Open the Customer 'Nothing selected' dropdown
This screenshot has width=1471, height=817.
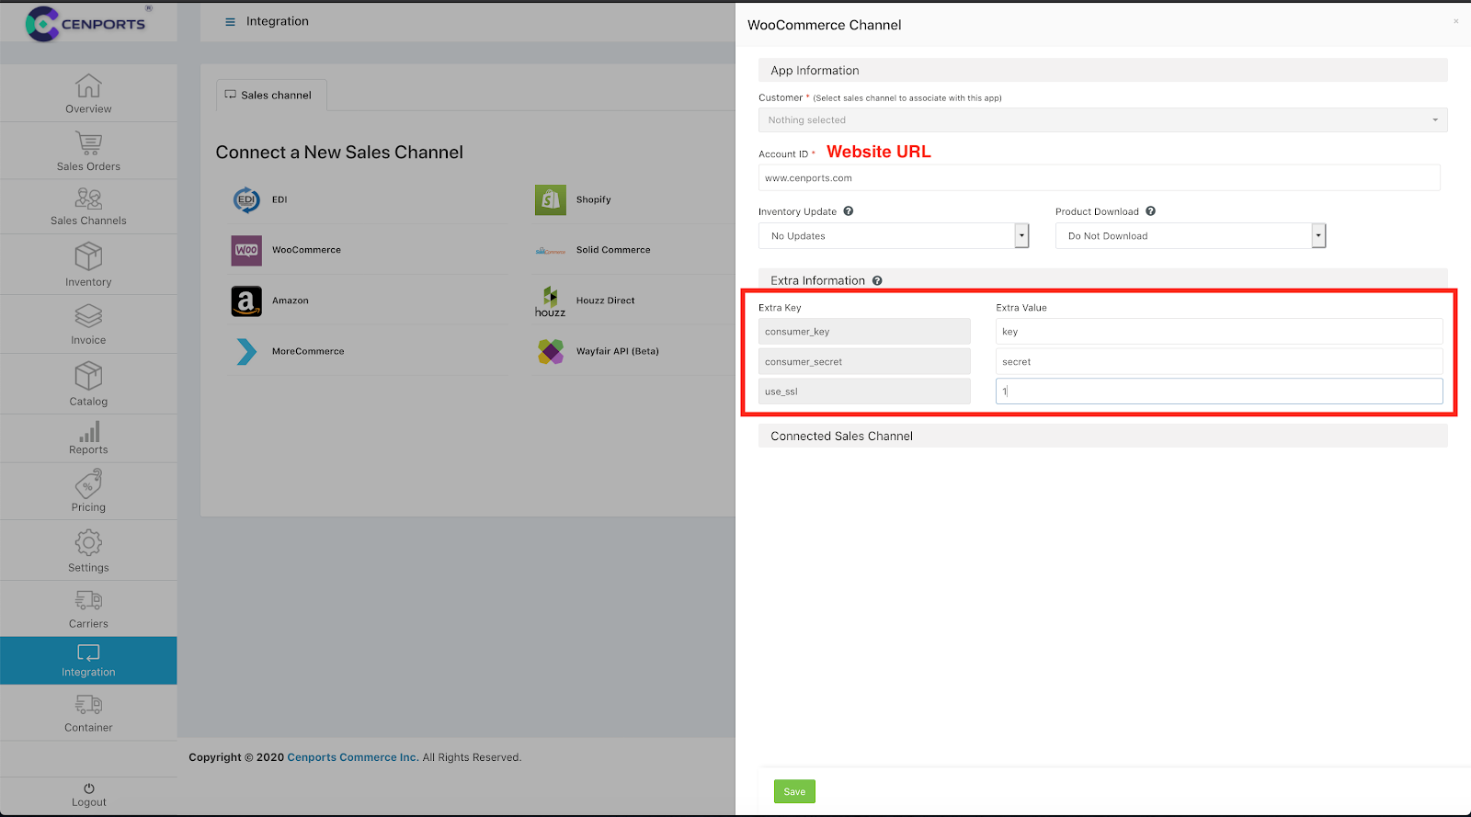pyautogui.click(x=1102, y=120)
